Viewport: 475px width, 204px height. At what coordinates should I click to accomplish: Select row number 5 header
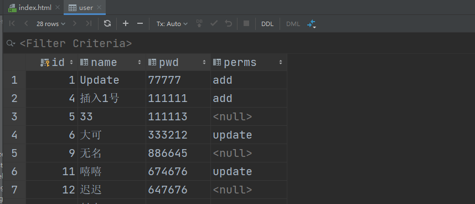click(14, 153)
